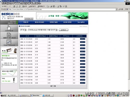Click the Forward arrow in the toolbar
Screen dimensions: 130x97
tap(10, 6)
